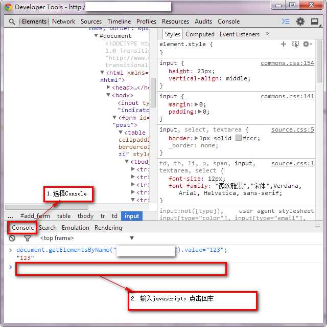Switch to Resources panel
This screenshot has height=327, width=327.
175,21
